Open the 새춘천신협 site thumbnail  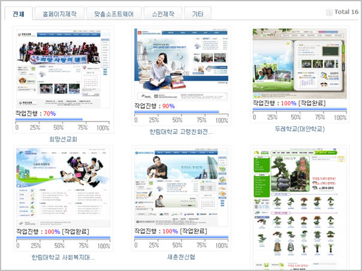coord(181,187)
